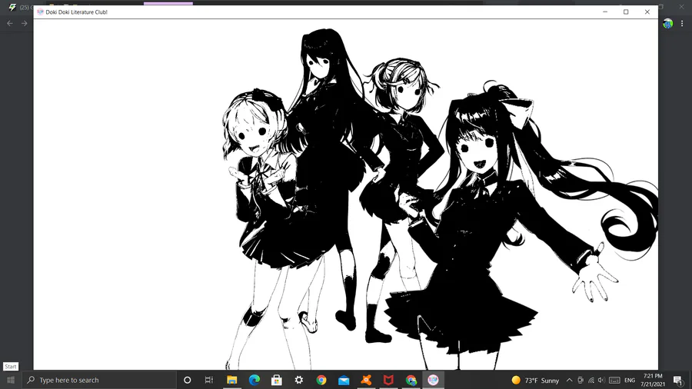The width and height of the screenshot is (692, 389).
Task: Open network Wi-Fi tray icon
Action: pos(591,380)
